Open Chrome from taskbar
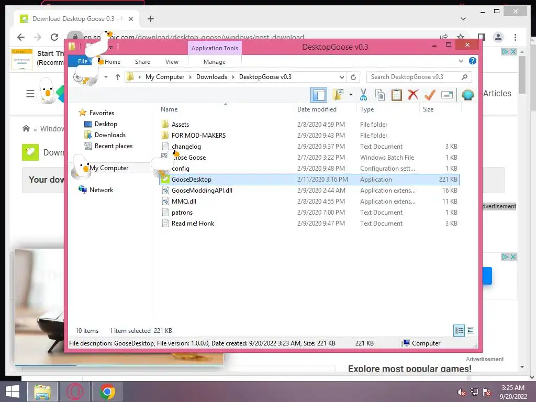 coord(107,392)
